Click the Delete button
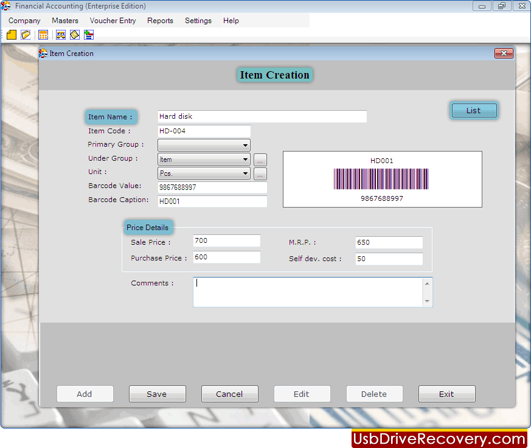Screen dimensions: 531x448 click(375, 394)
